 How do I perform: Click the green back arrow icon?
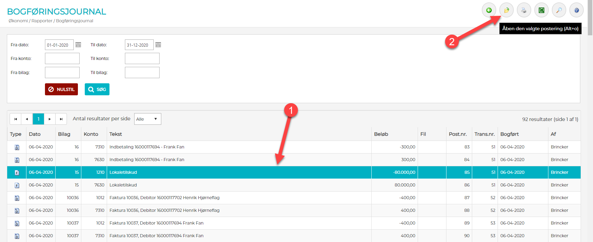[x=489, y=10]
